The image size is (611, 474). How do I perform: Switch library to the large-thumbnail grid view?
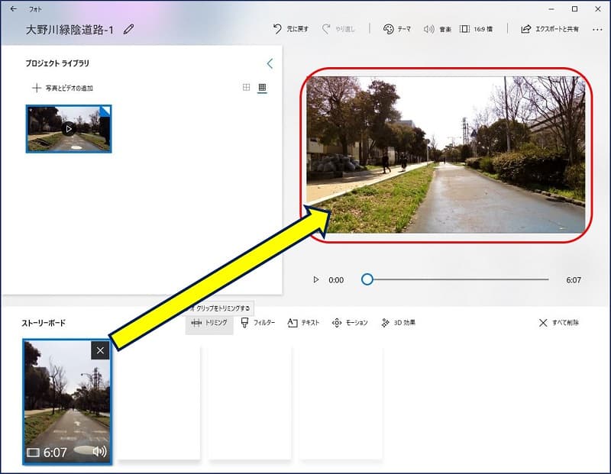click(x=246, y=88)
